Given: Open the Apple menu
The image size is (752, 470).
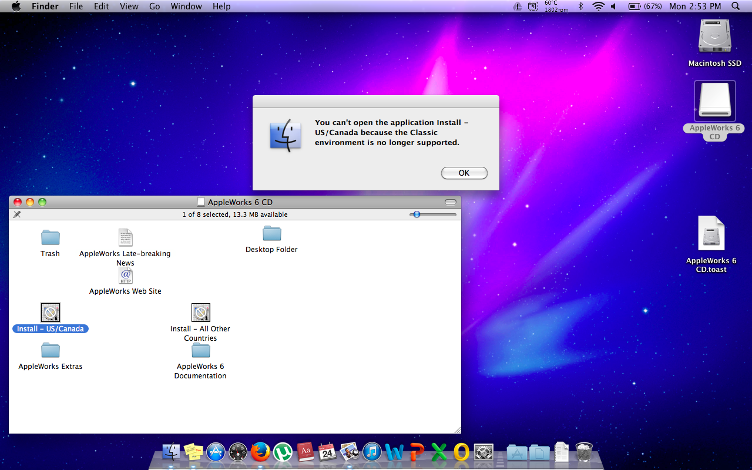Looking at the screenshot, I should tap(16, 6).
